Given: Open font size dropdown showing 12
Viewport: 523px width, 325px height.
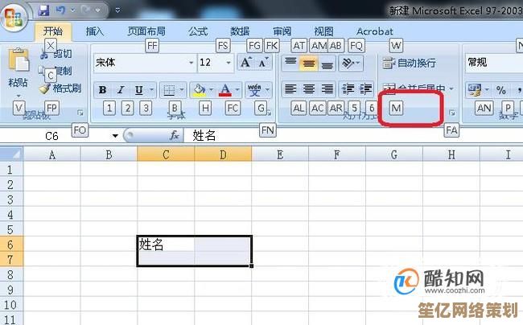Looking at the screenshot, I should (229, 63).
